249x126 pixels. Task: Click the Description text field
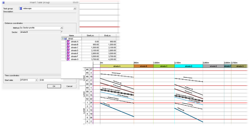coord(40,17)
